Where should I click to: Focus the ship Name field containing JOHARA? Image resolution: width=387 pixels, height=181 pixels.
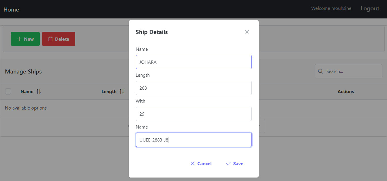[194, 62]
